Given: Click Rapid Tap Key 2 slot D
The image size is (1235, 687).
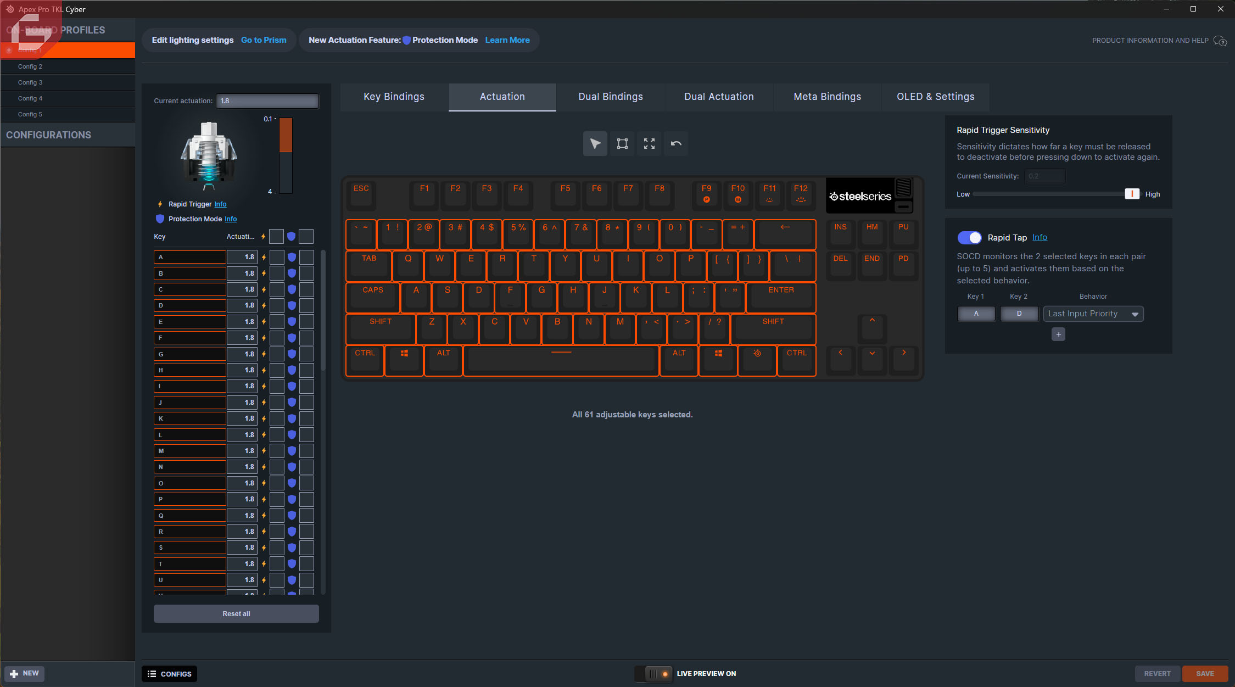Looking at the screenshot, I should click(1019, 314).
